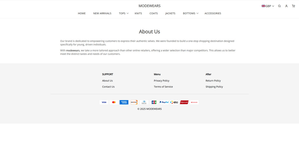The height and width of the screenshot is (144, 299).
Task: Click the Elo payment icon
Action: [x=174, y=102]
